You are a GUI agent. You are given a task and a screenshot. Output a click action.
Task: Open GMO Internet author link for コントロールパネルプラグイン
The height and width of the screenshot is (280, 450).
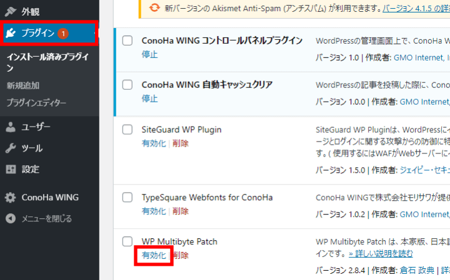pos(422,57)
